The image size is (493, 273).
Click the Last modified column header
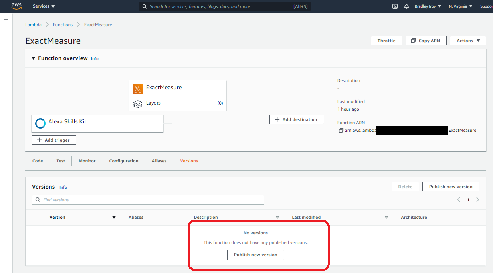[x=306, y=218]
